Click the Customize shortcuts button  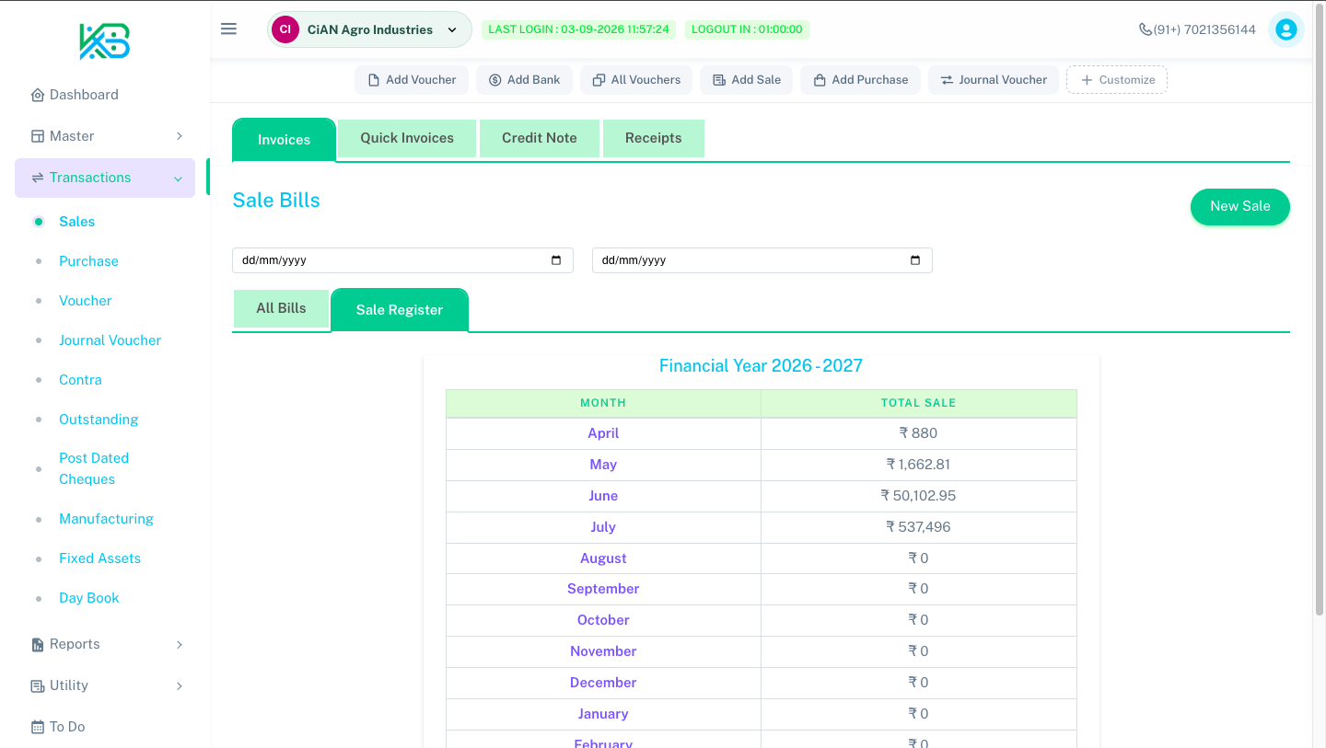coord(1117,80)
